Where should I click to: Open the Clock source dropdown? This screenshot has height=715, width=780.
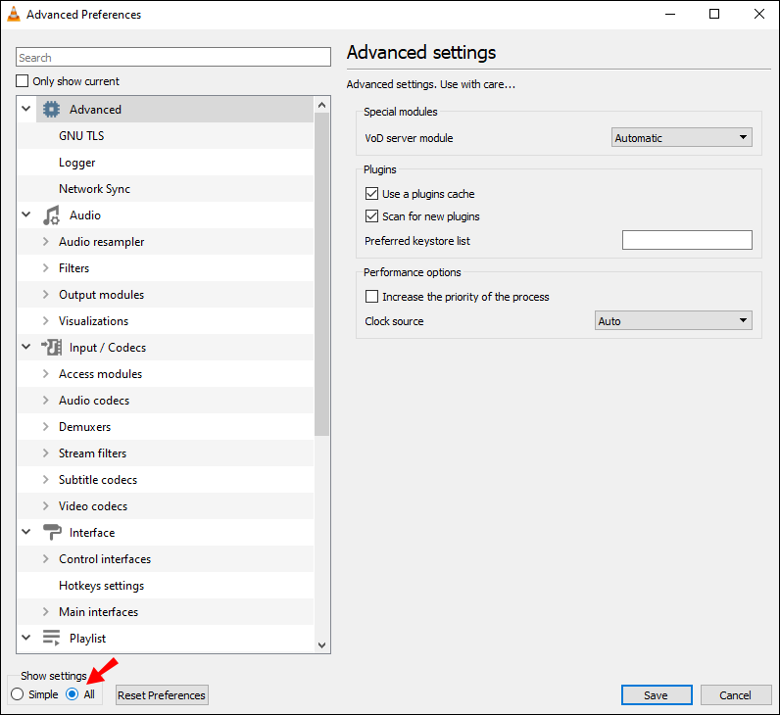(673, 321)
